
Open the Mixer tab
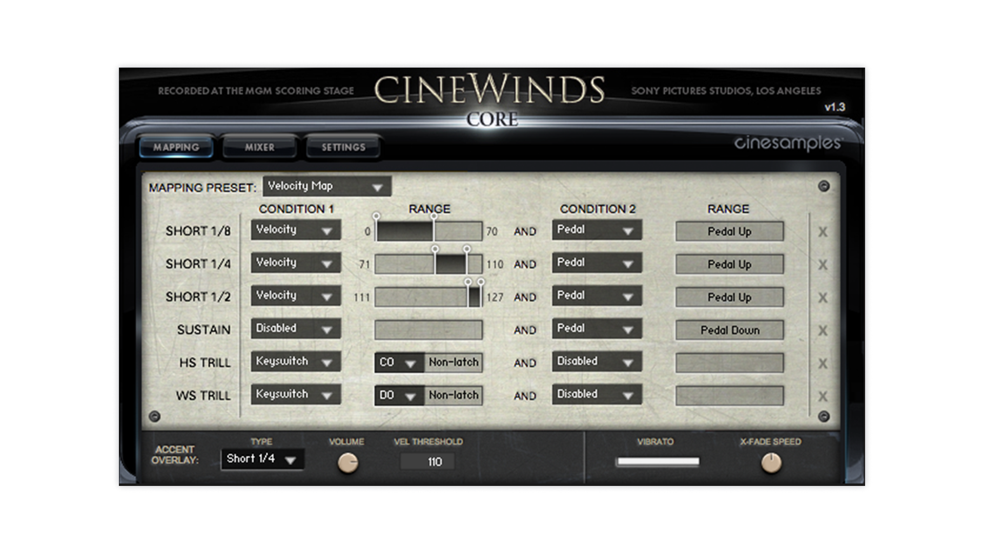259,147
